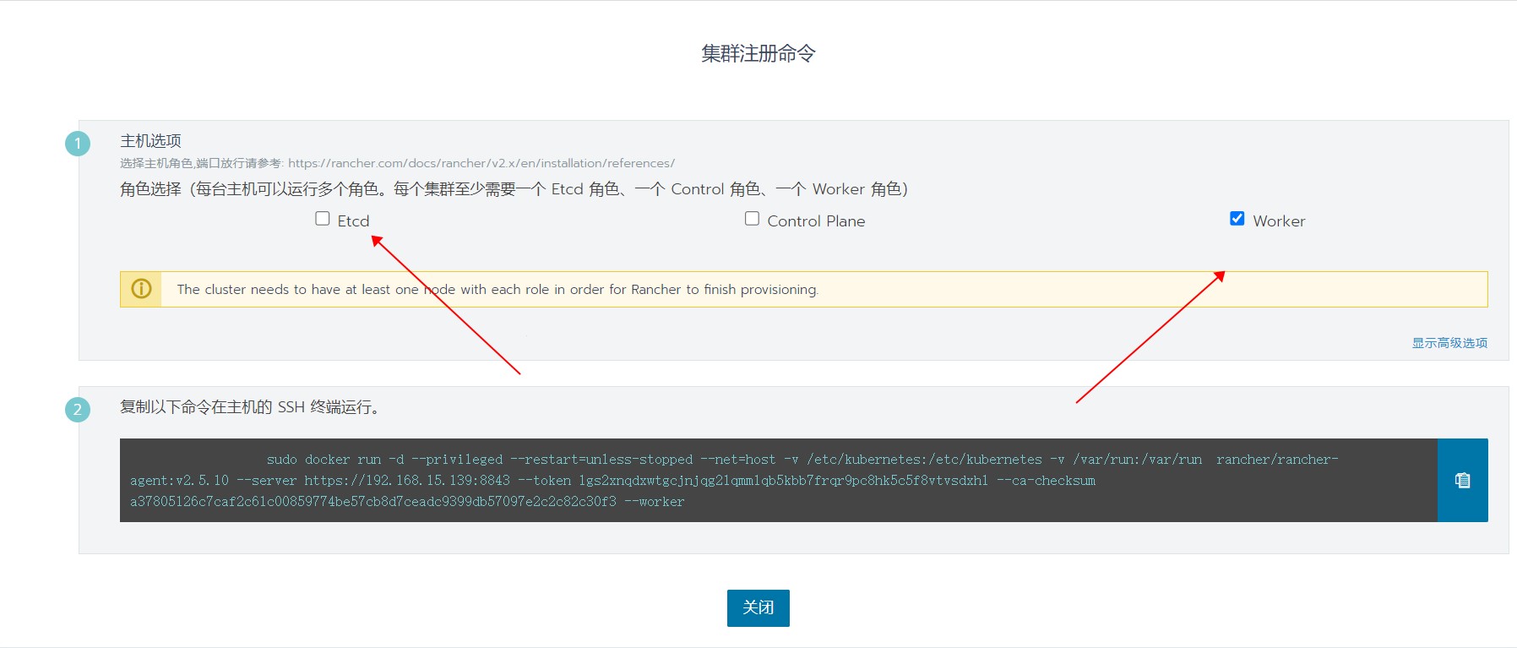Click the Control Plane label text

(x=816, y=221)
